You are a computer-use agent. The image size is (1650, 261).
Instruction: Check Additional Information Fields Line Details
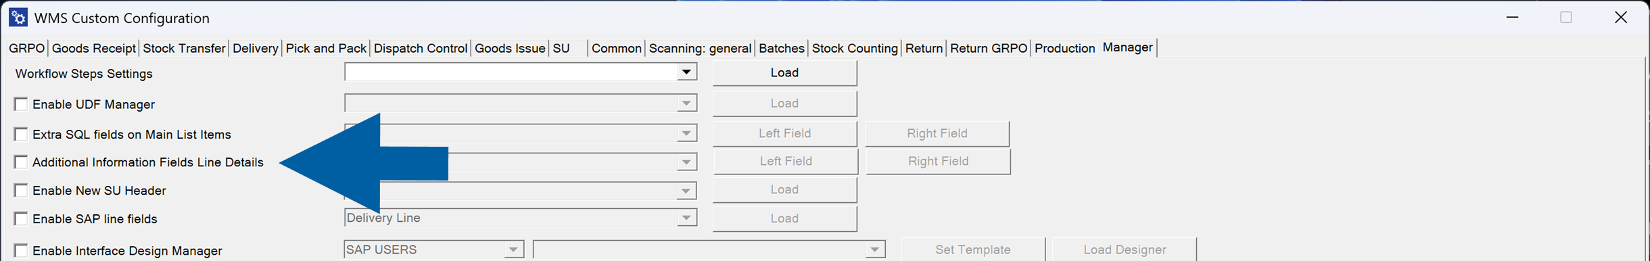[x=21, y=162]
